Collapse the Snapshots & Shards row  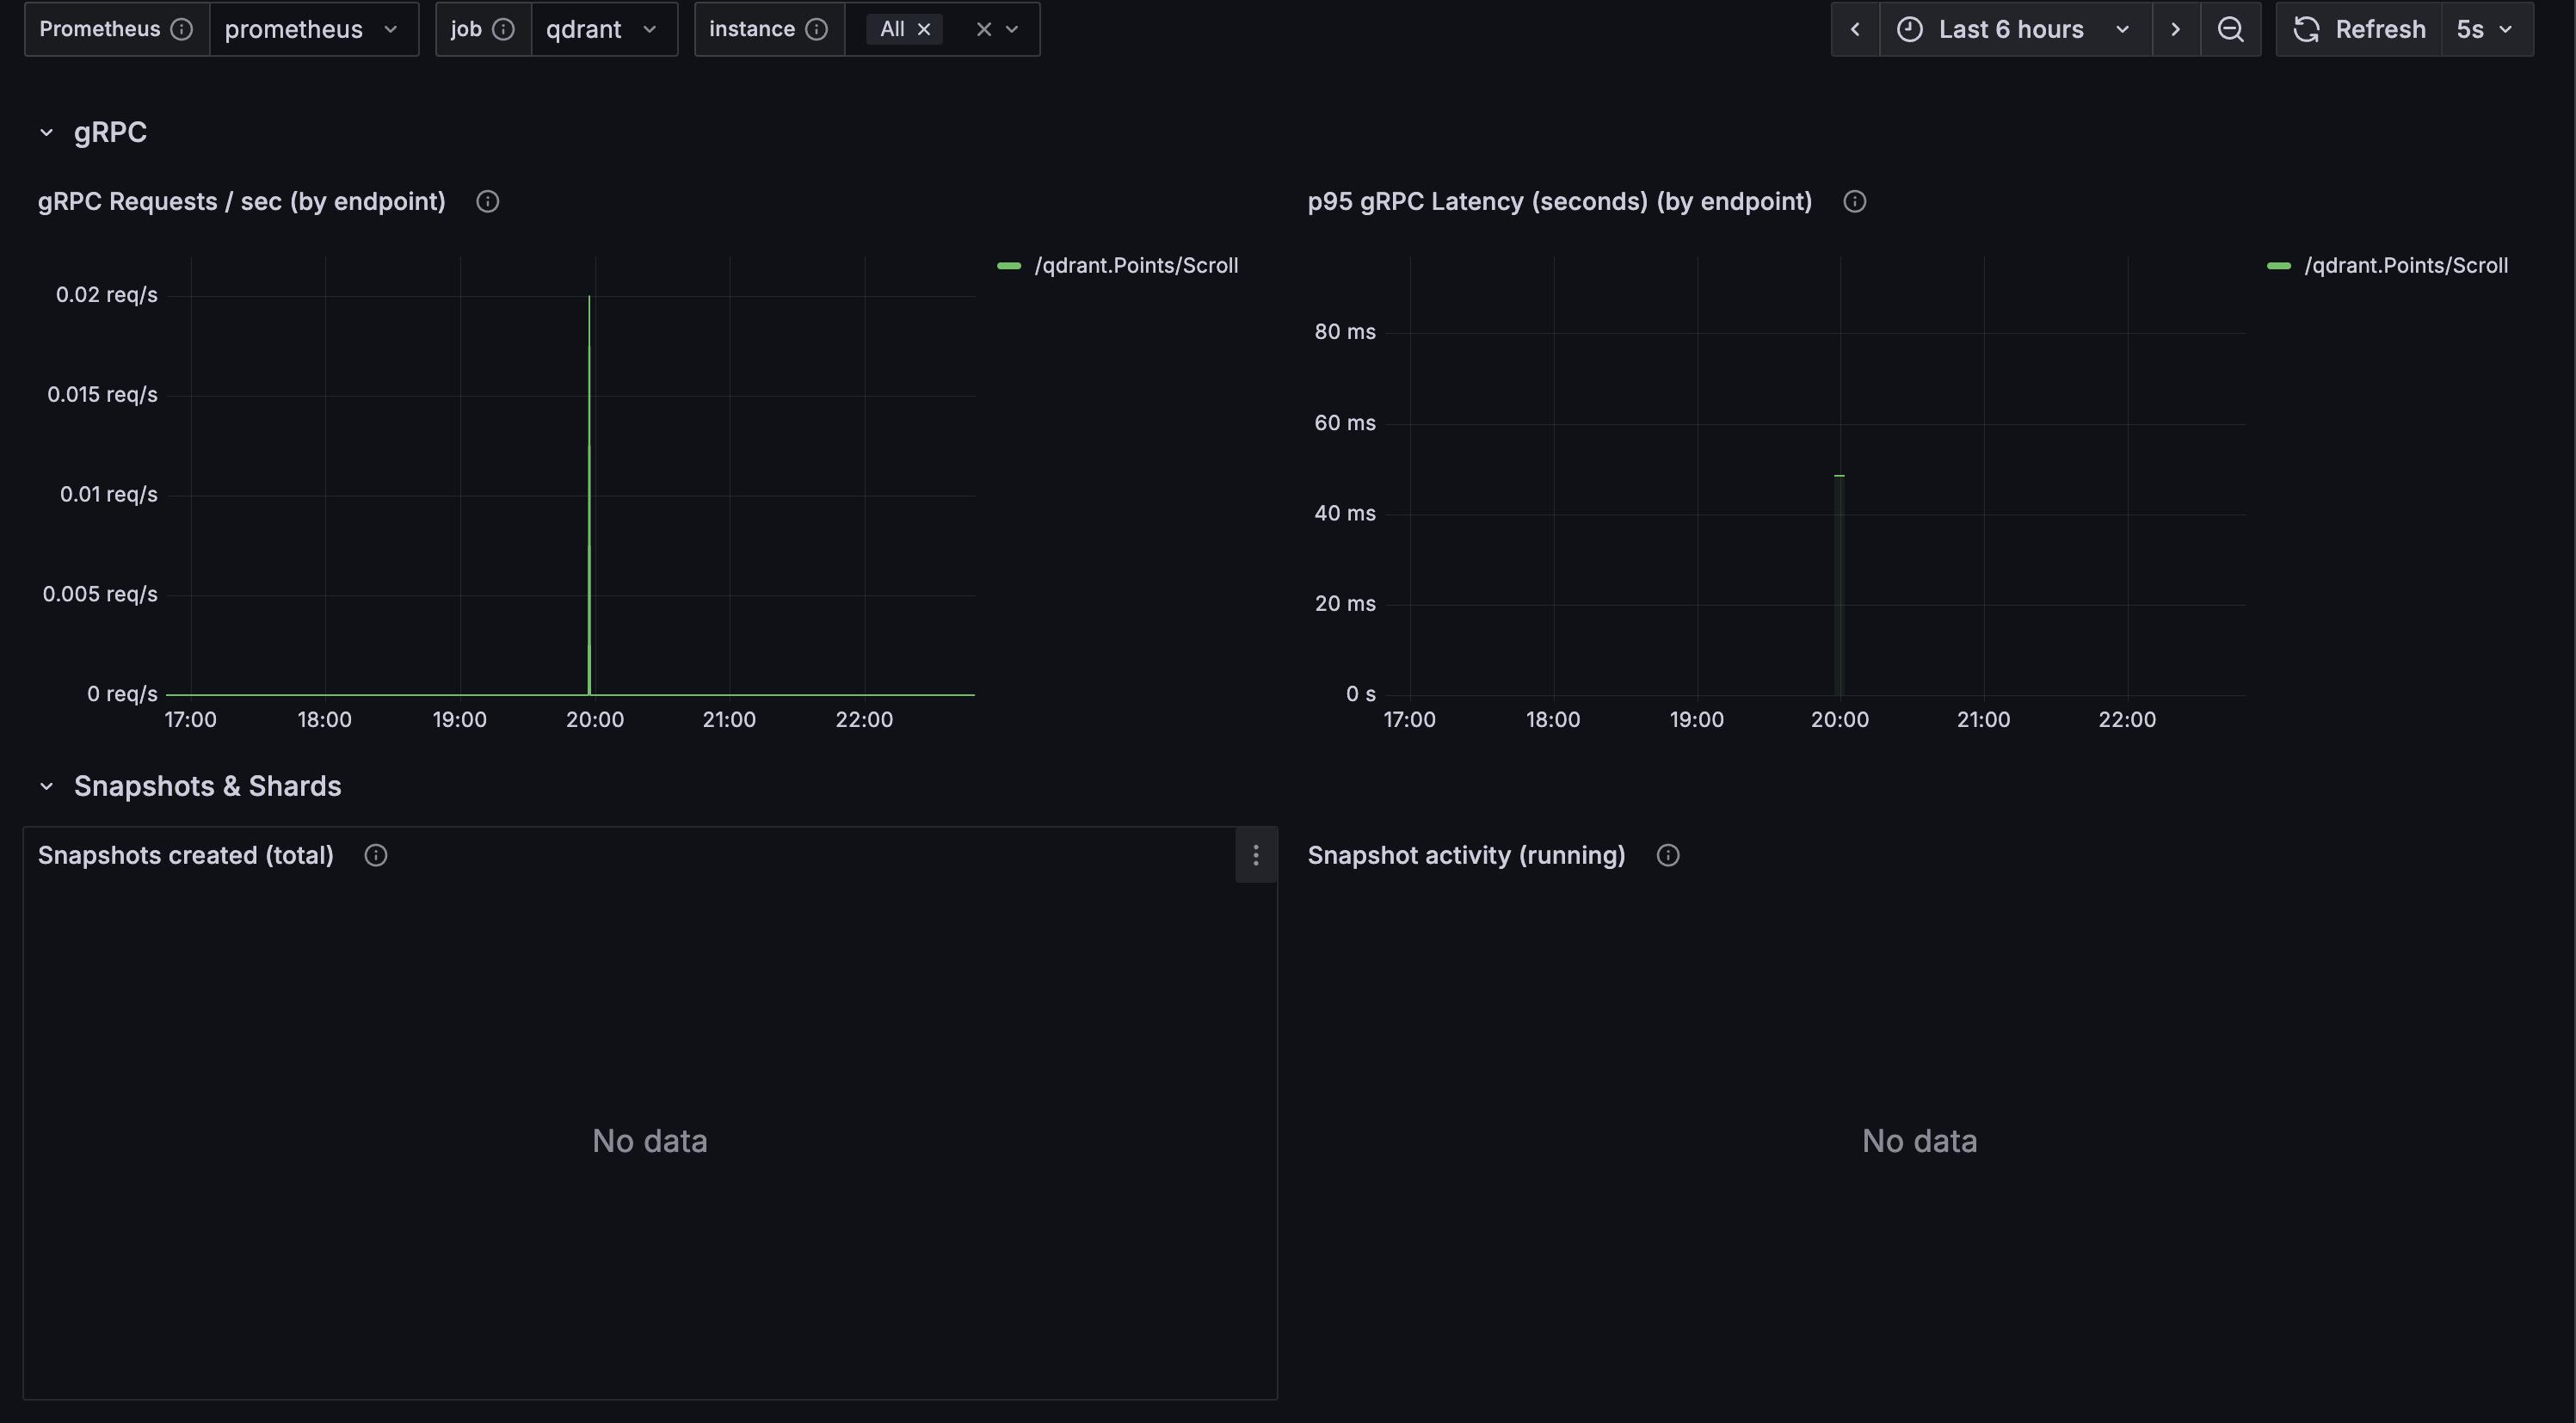(46, 786)
